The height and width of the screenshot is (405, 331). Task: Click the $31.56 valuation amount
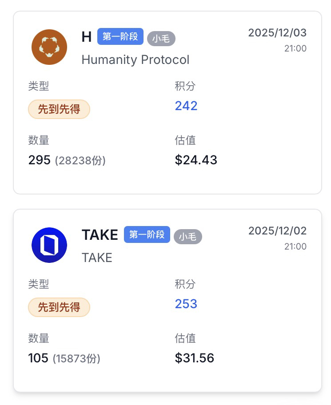tap(195, 358)
